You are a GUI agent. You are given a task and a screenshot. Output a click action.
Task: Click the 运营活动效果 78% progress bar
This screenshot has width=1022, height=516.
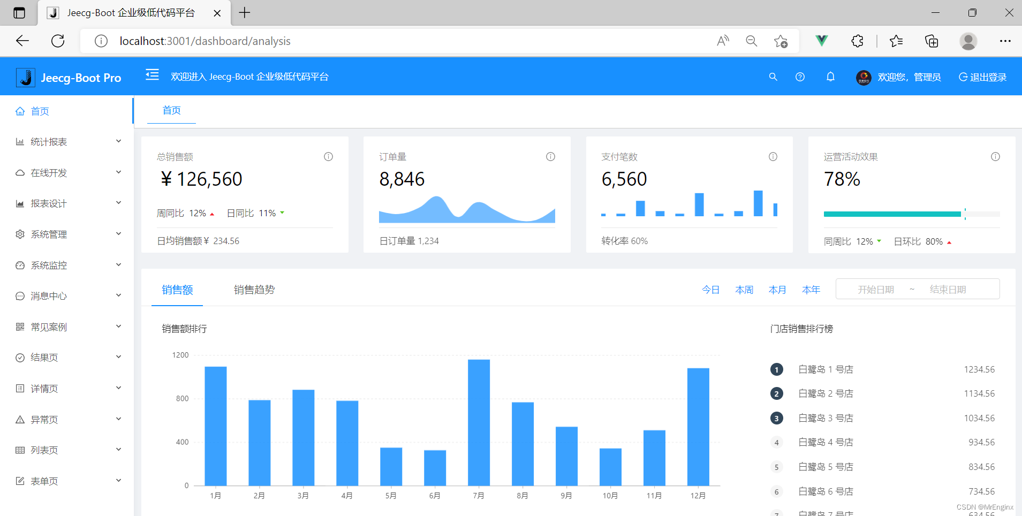[912, 214]
